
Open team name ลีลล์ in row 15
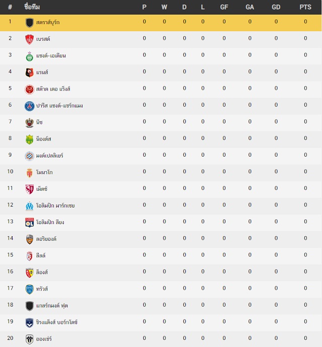coord(41,255)
